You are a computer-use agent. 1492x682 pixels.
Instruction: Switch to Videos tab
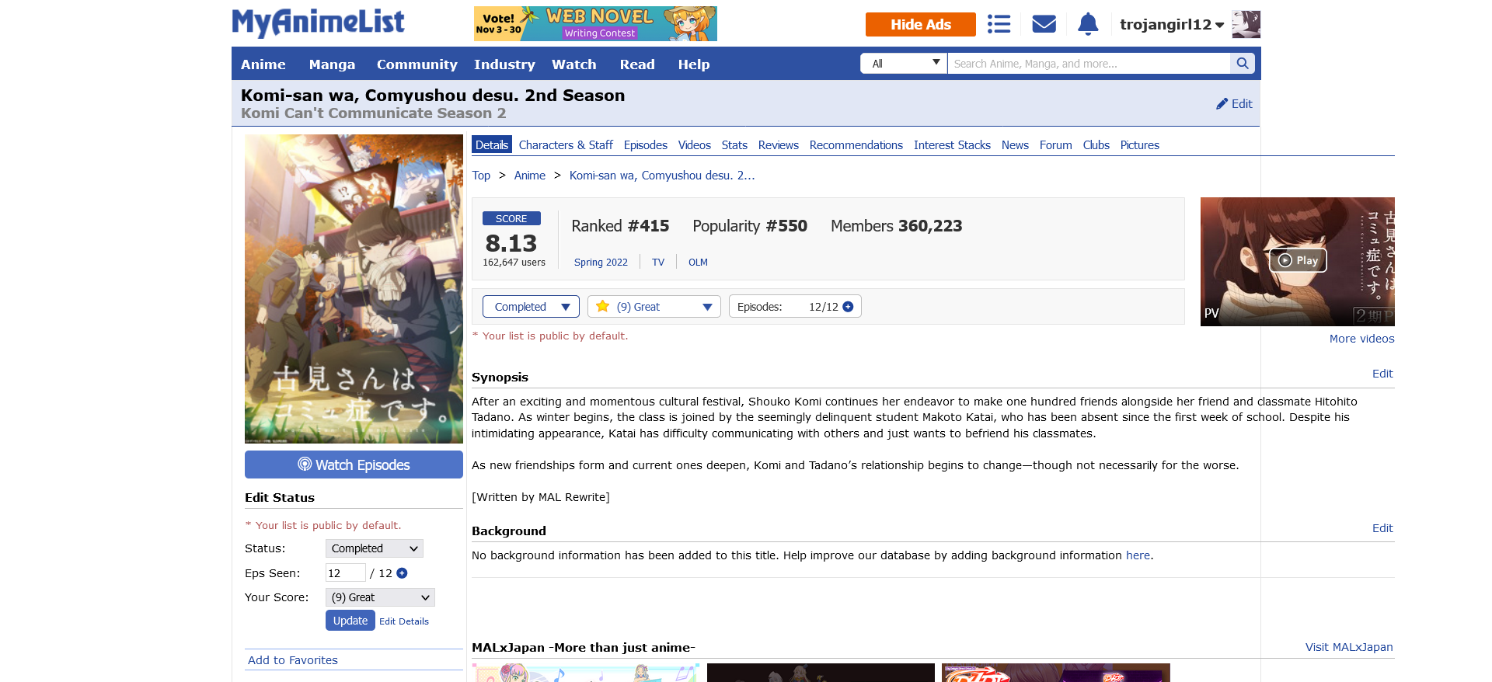(695, 145)
